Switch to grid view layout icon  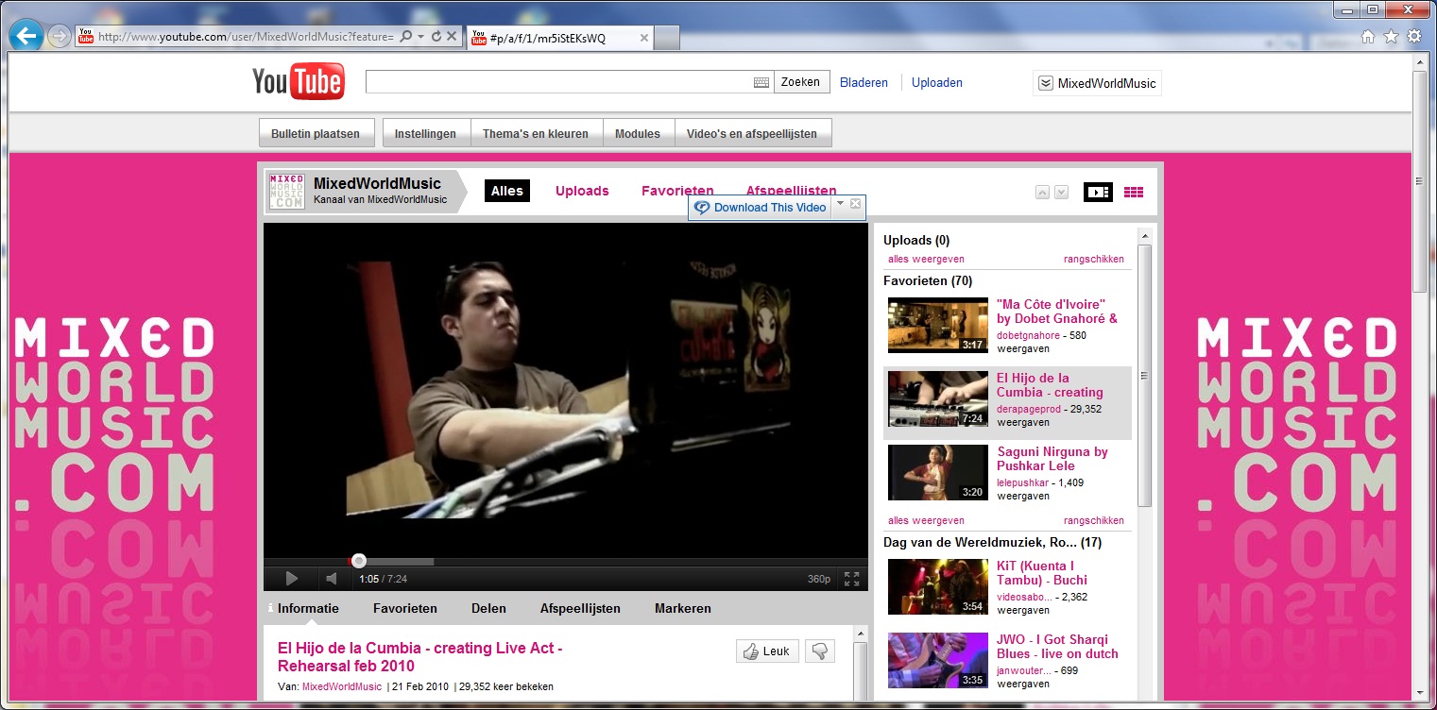[x=1134, y=192]
